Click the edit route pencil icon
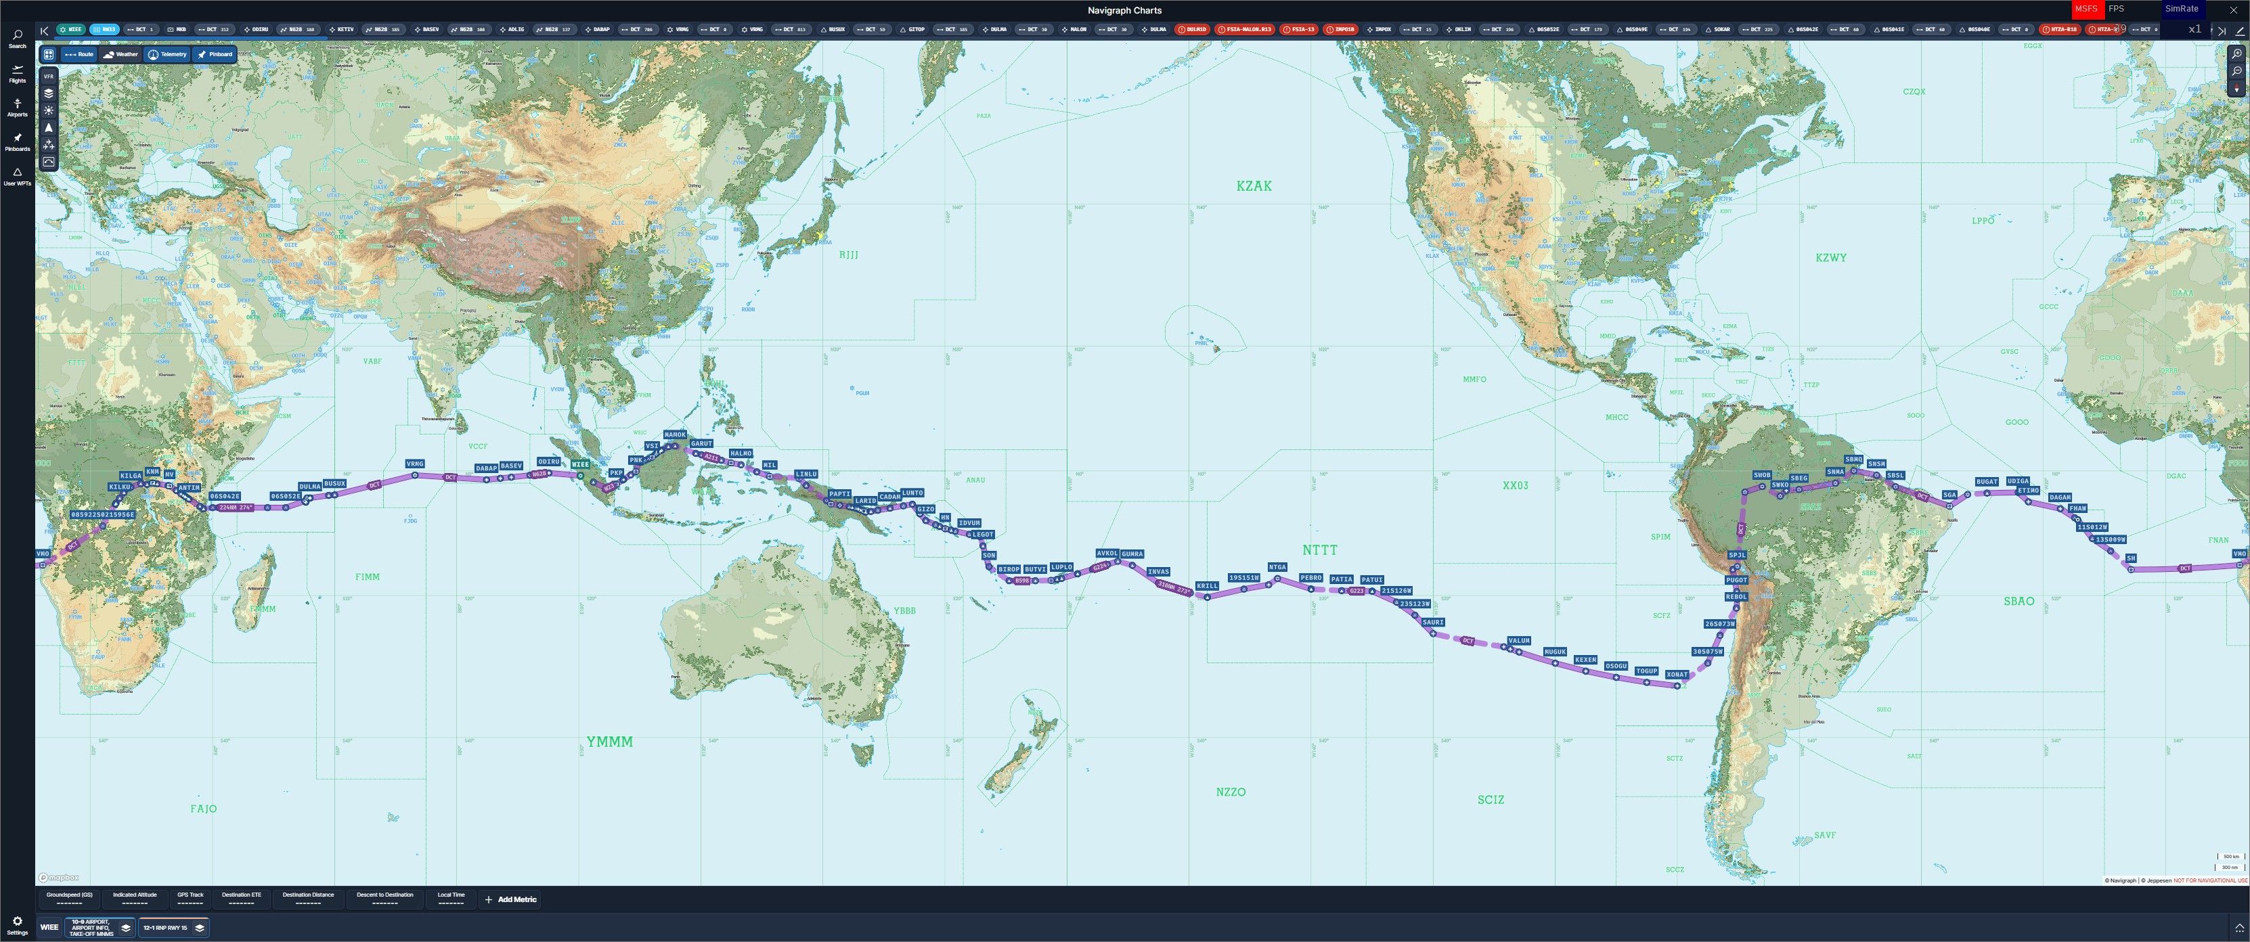This screenshot has height=942, width=2250. tap(2240, 30)
